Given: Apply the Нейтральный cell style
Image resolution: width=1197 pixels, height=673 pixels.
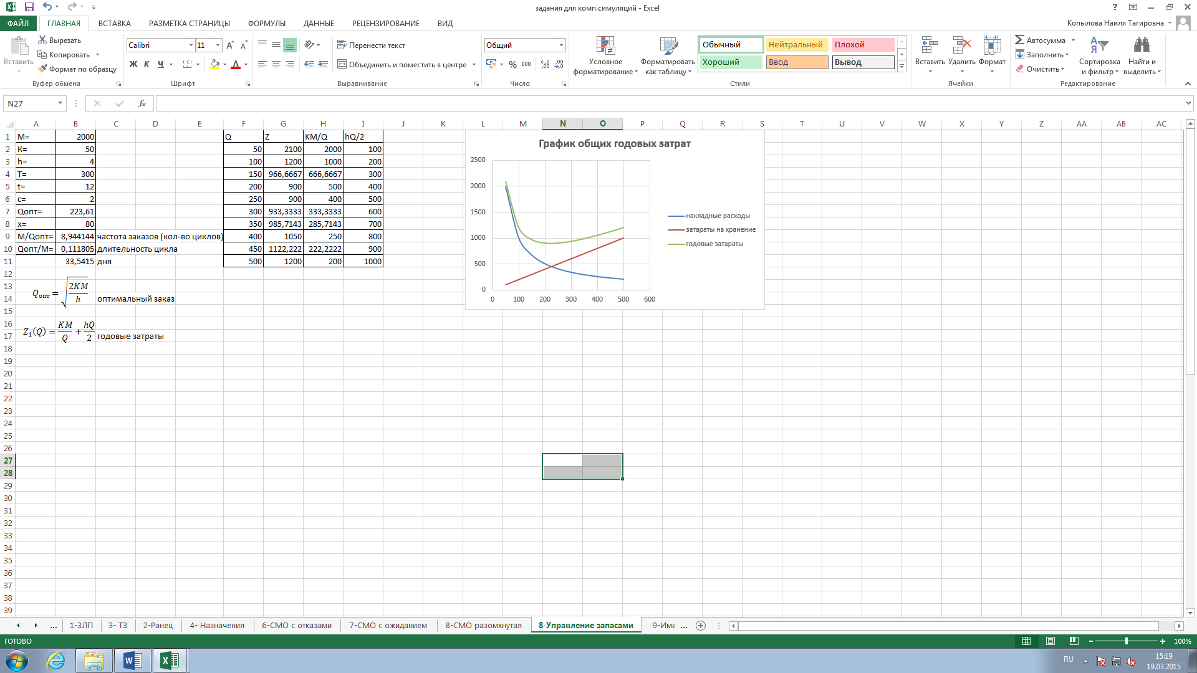Looking at the screenshot, I should coord(797,45).
